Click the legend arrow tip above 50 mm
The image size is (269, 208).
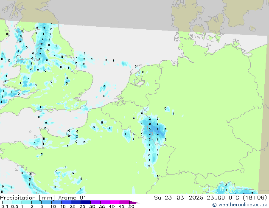coord(134,202)
